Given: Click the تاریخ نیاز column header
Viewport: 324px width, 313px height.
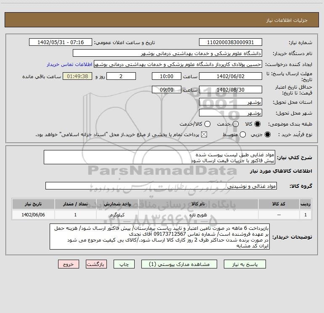Looking at the screenshot, I should click(x=33, y=204).
